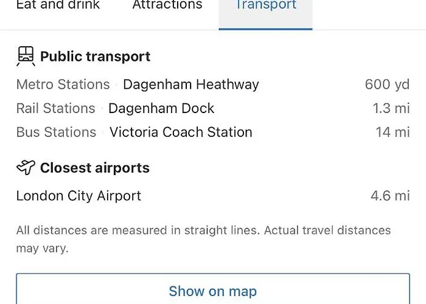Open the Attractions tab
This screenshot has width=426, height=304.
(x=167, y=5)
